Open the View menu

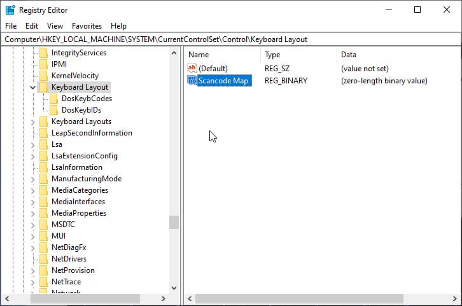[55, 26]
